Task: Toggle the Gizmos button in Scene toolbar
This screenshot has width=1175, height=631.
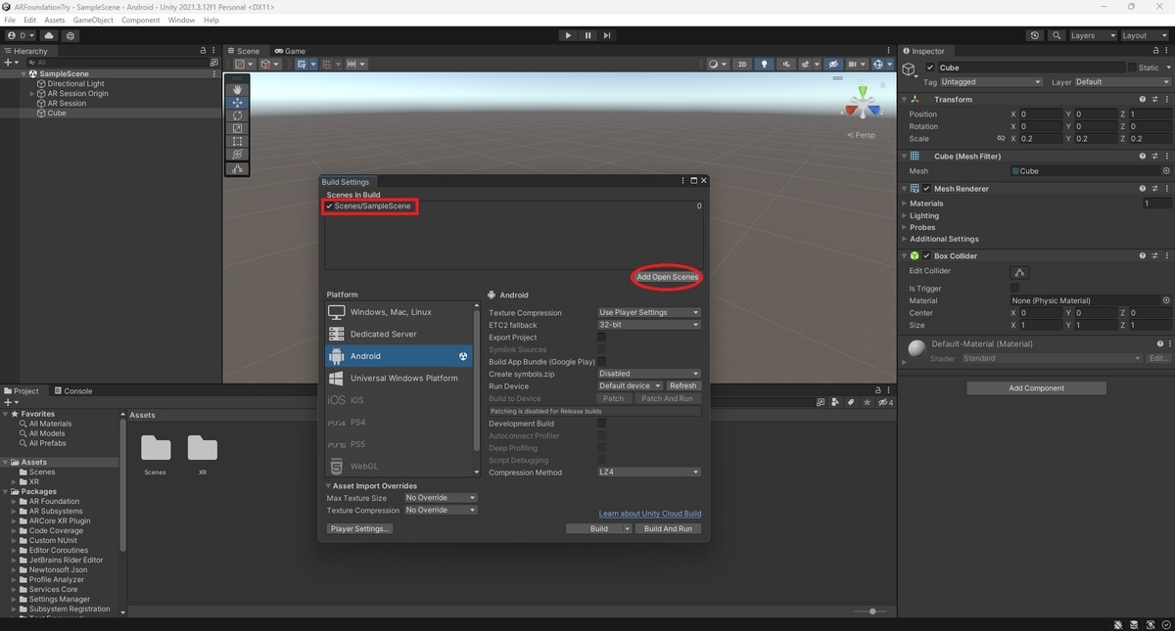Action: pos(879,65)
